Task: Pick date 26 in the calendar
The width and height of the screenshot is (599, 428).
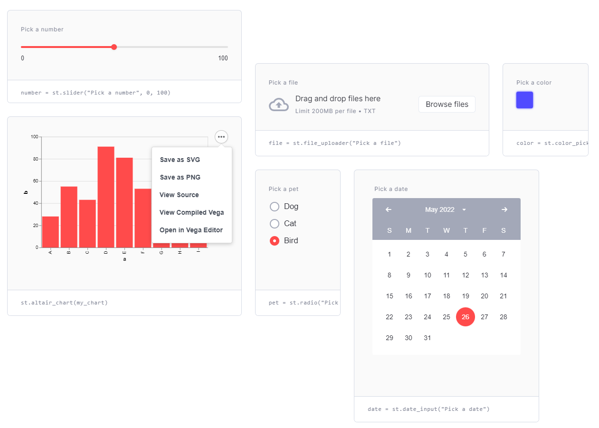Action: pos(466,317)
